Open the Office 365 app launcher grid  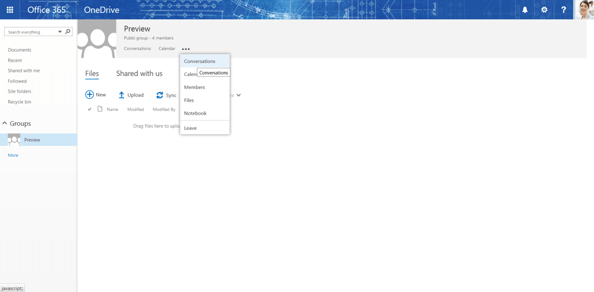click(10, 9)
